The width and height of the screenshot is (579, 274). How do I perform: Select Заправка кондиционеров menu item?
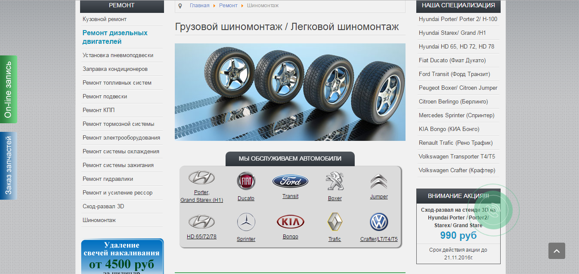[x=122, y=69]
